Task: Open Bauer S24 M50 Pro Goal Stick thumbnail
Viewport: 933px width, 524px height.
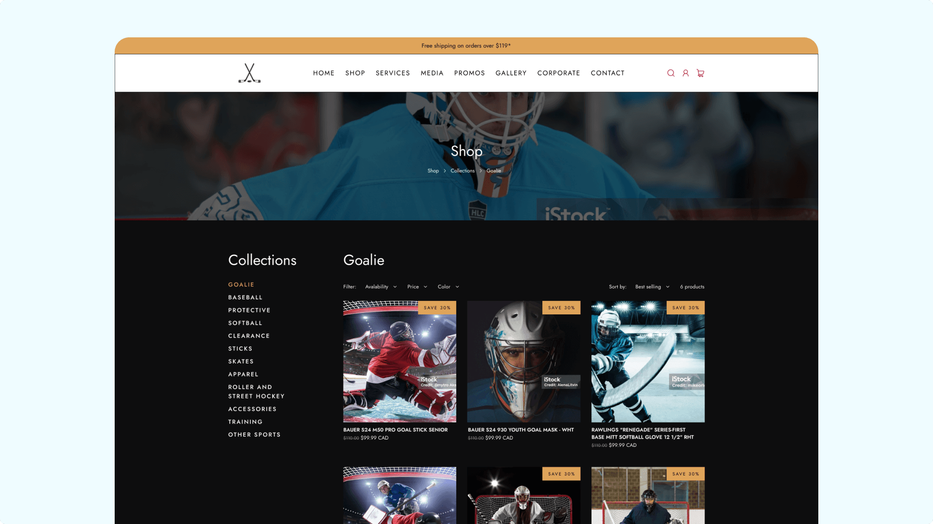Action: (399, 361)
